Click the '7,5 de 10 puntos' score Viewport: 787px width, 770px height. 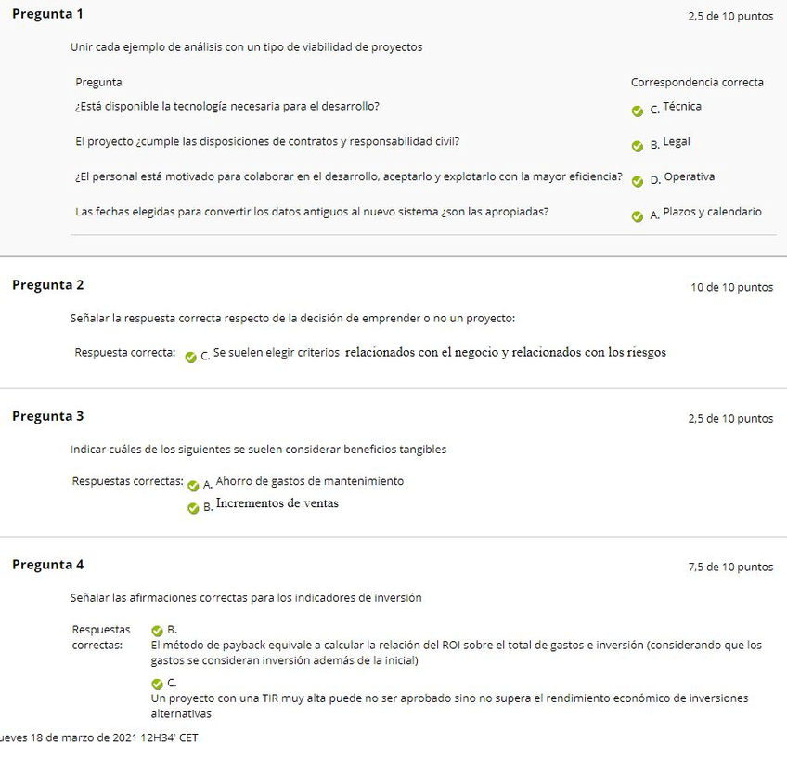tap(730, 567)
